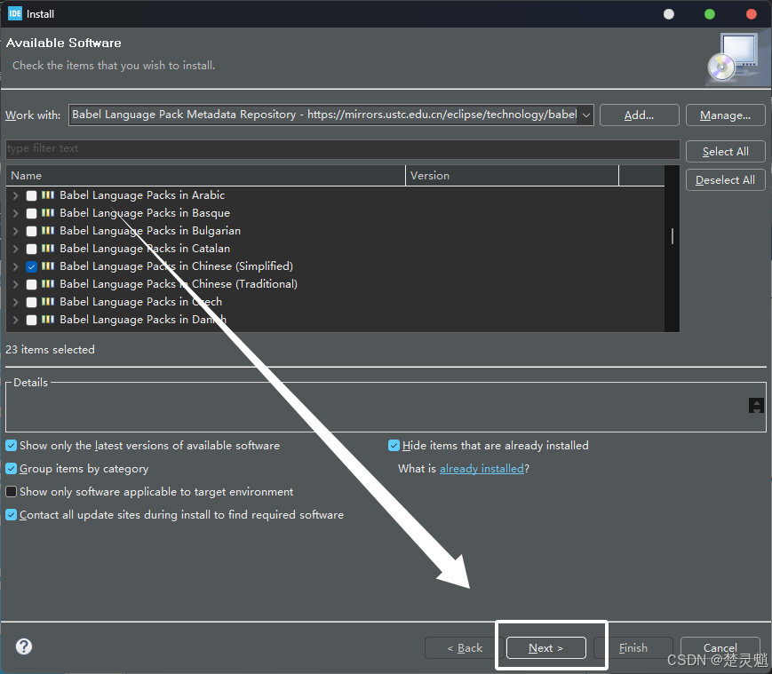Viewport: 772px width, 674px height.
Task: Check the Arabic language pack checkbox
Action: point(31,195)
